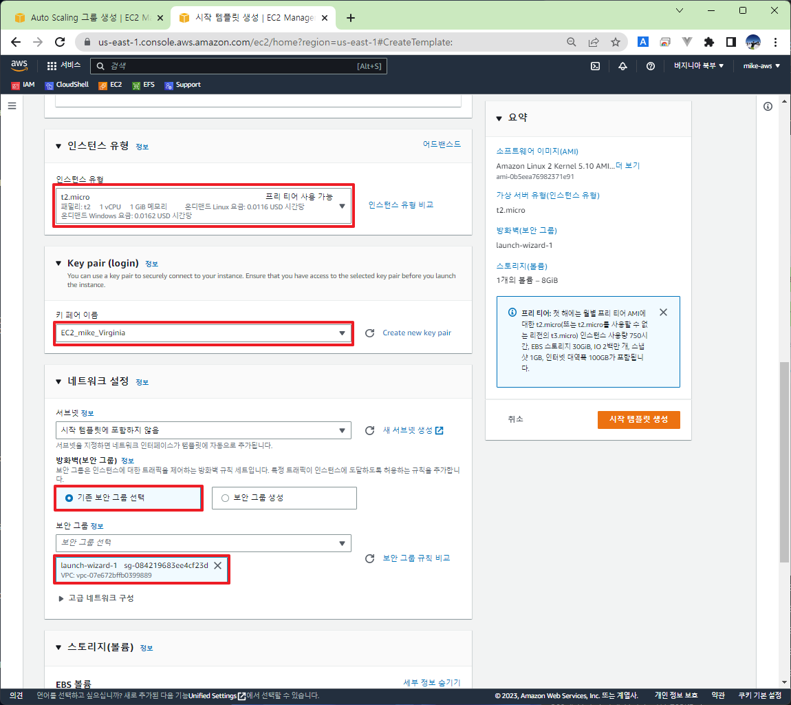Bookmark this page with the star icon
Viewport: 791px width, 705px height.
click(616, 42)
